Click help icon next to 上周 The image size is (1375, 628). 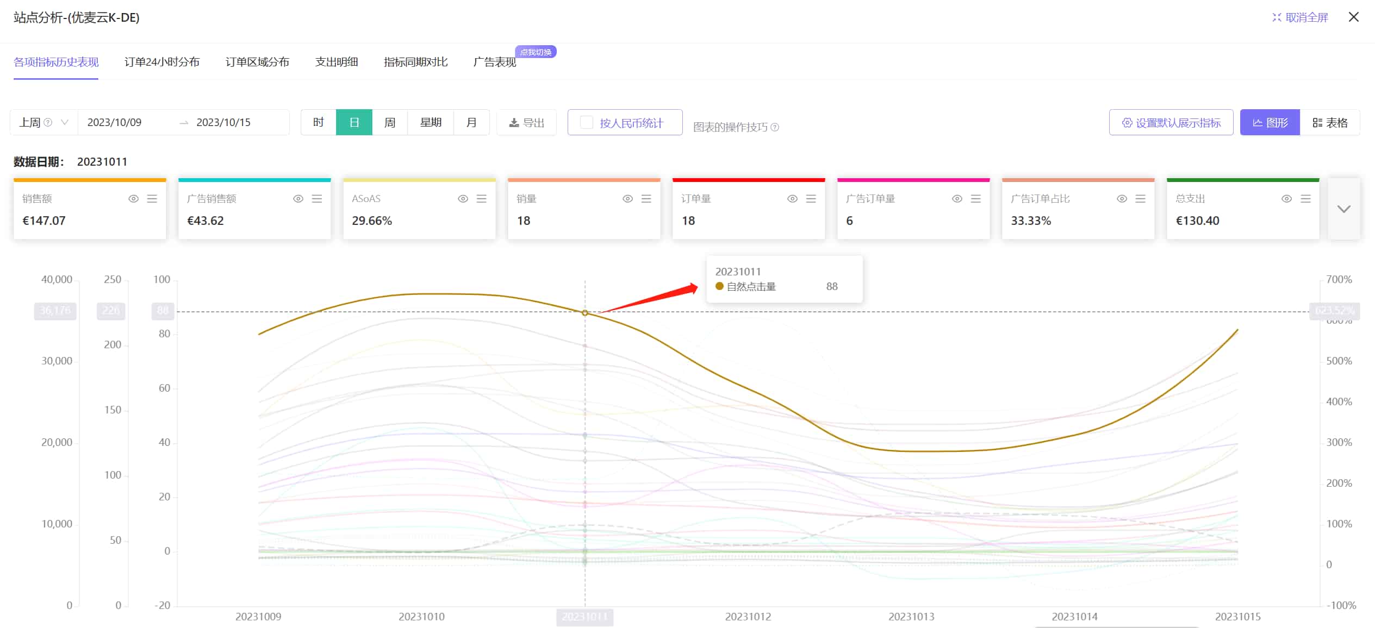point(48,122)
